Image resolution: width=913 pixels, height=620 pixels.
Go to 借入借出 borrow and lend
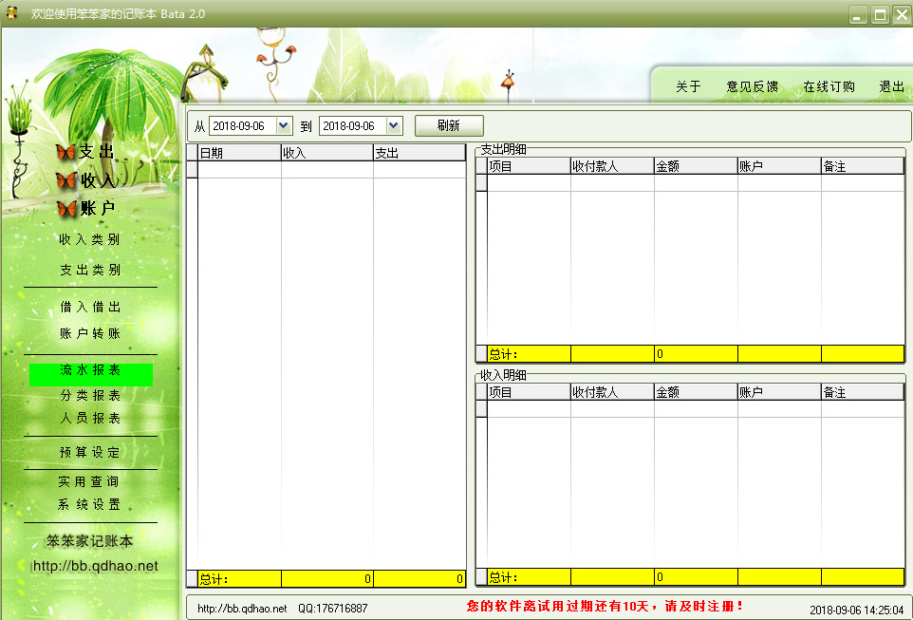90,307
